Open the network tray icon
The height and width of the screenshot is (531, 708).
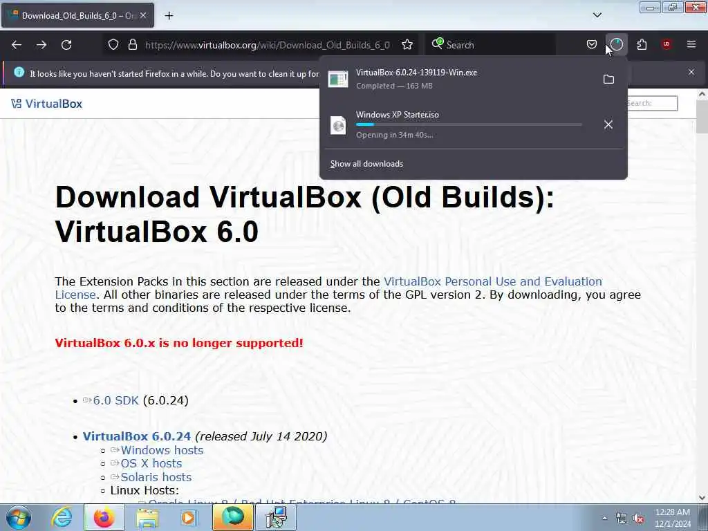coord(622,519)
